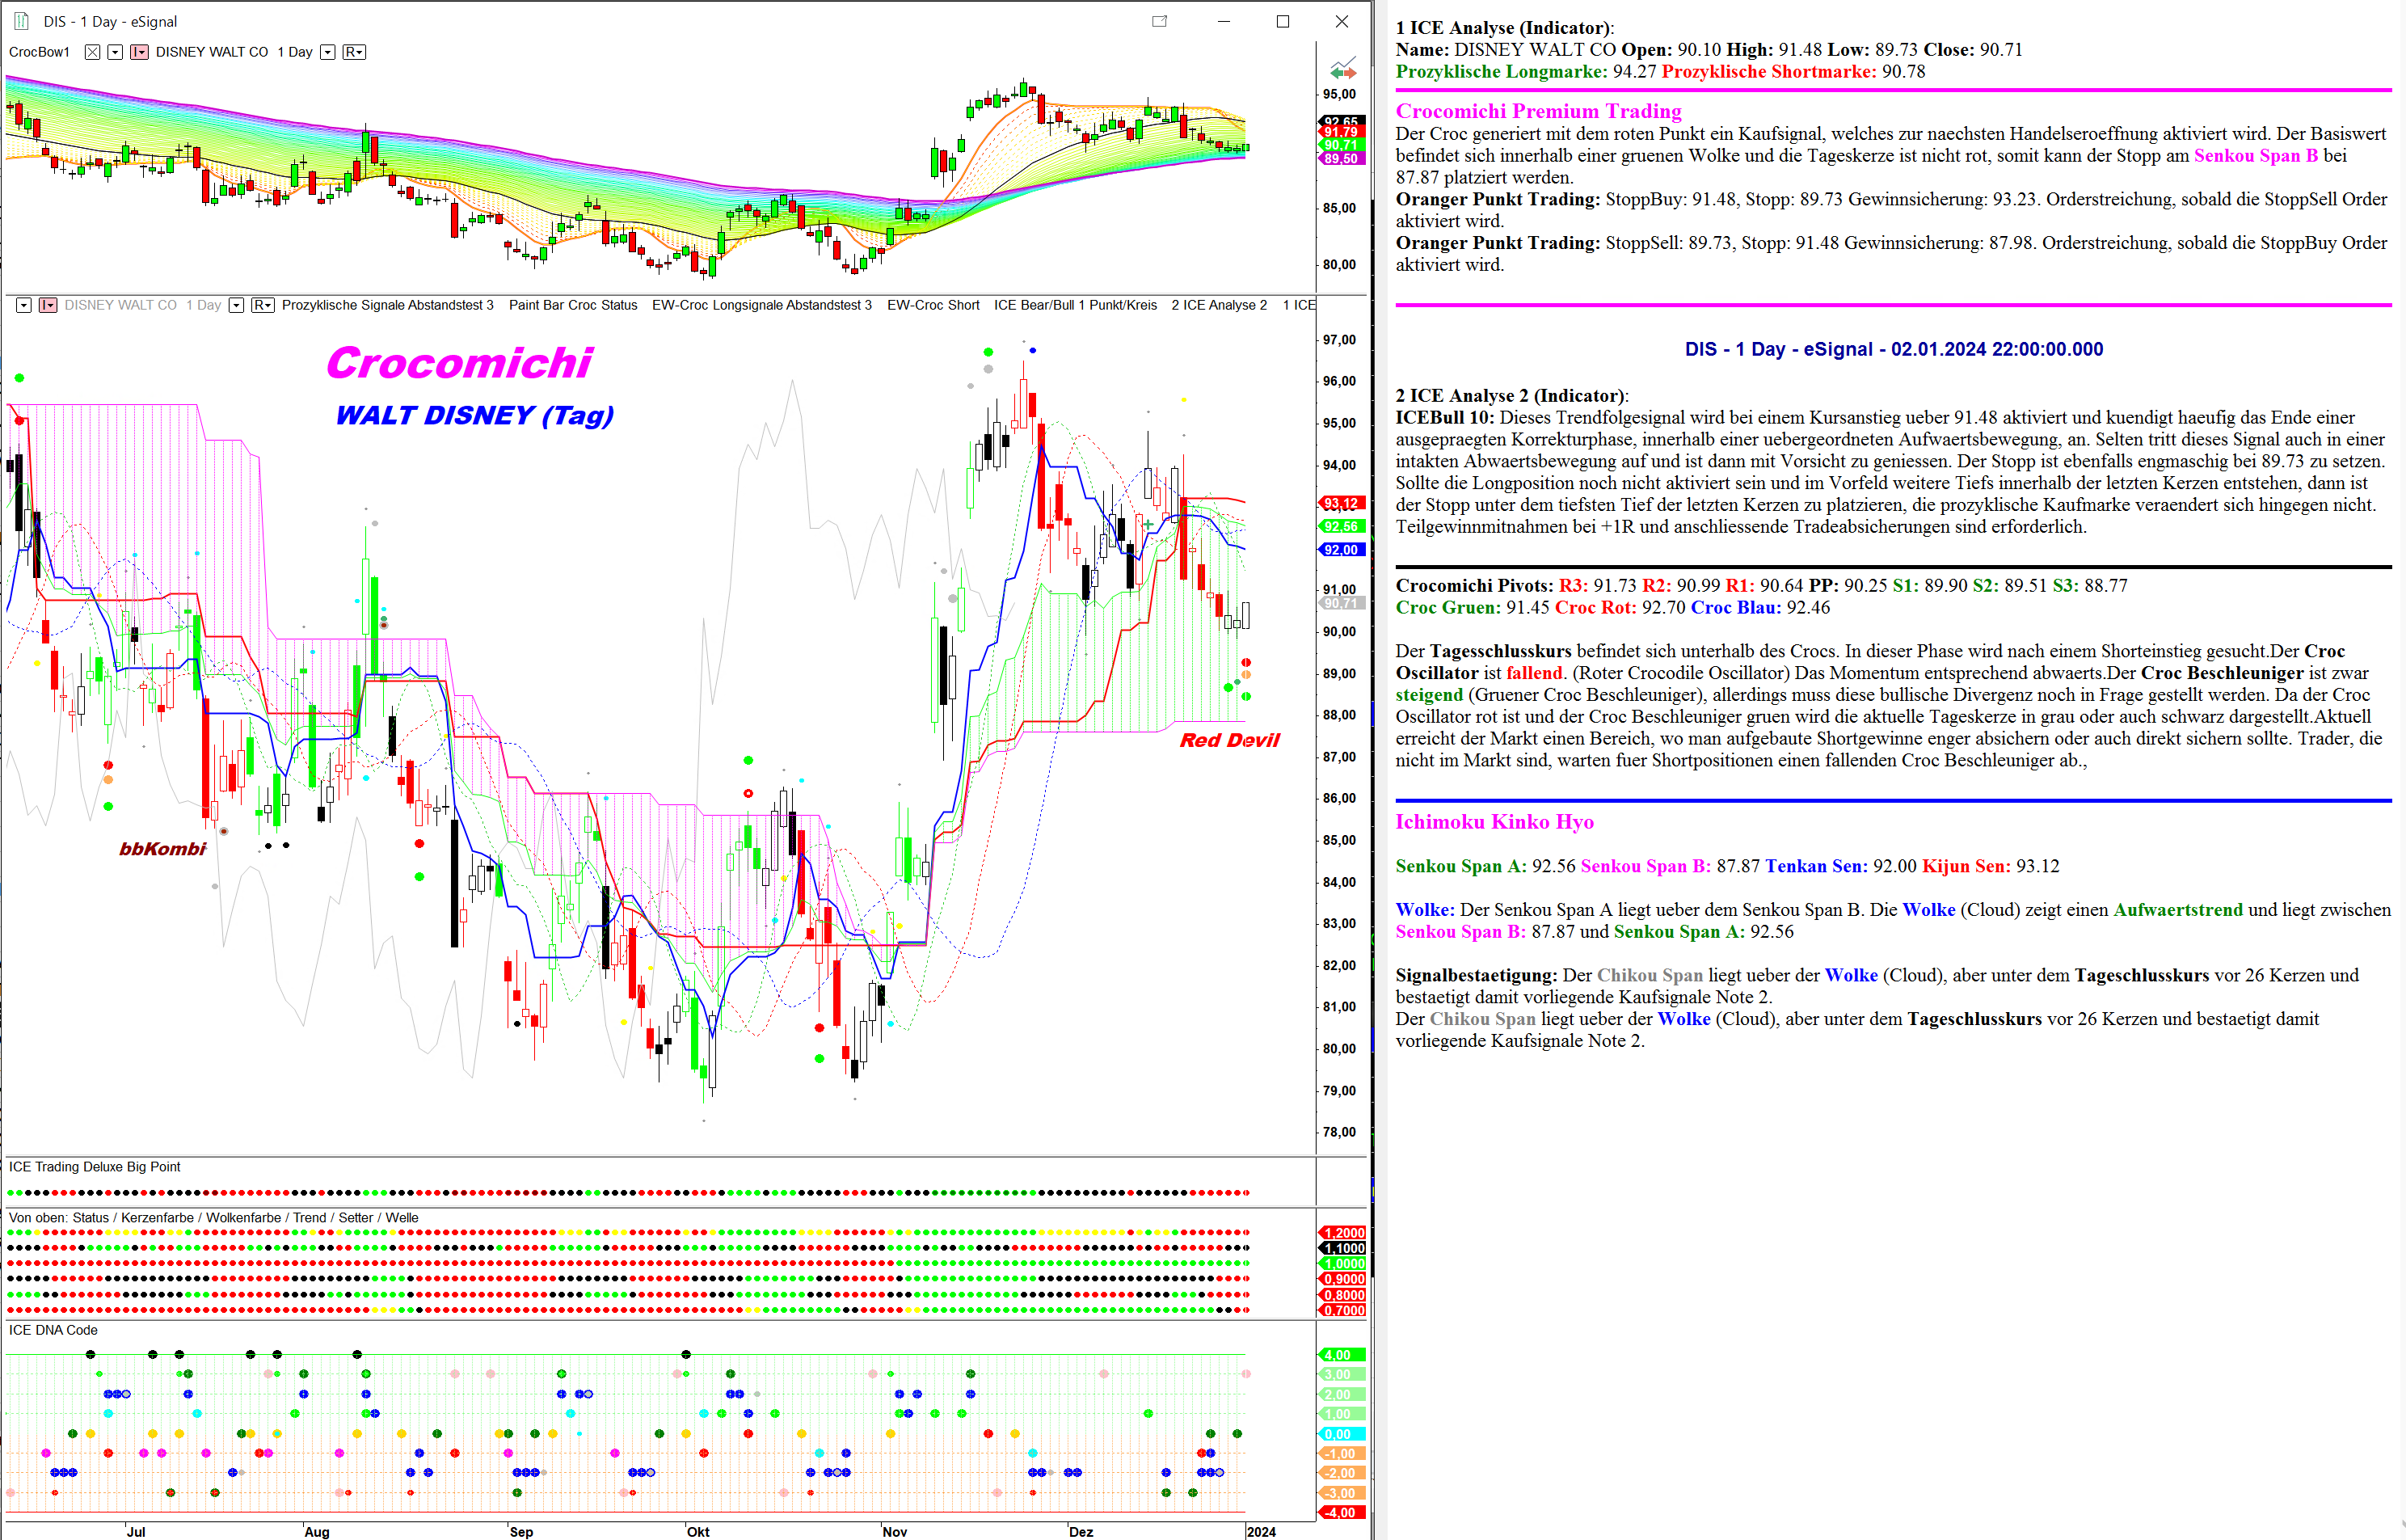Select 'Paint Bar Croc Status' study label
Screen dimensions: 2406x1540
tap(573, 305)
